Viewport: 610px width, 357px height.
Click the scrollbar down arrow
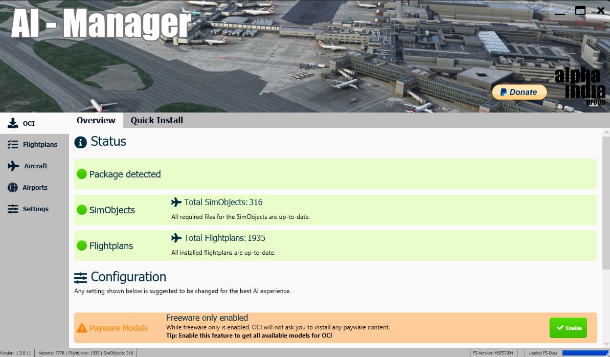(606, 343)
